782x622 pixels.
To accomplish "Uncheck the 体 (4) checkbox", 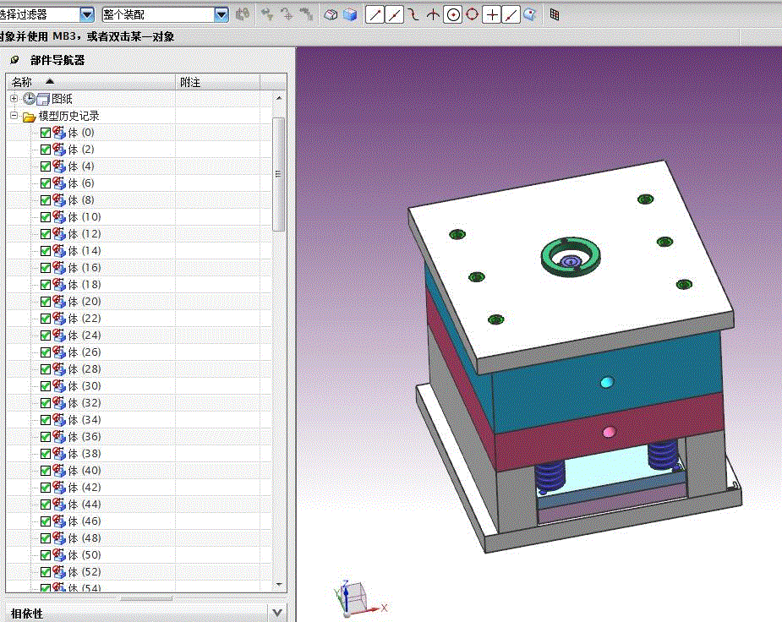I will (46, 166).
